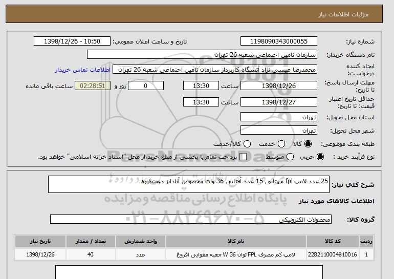Viewport: 394px width, 279px height.
Task: Click product code 2282110004810016 cell
Action: [333, 254]
